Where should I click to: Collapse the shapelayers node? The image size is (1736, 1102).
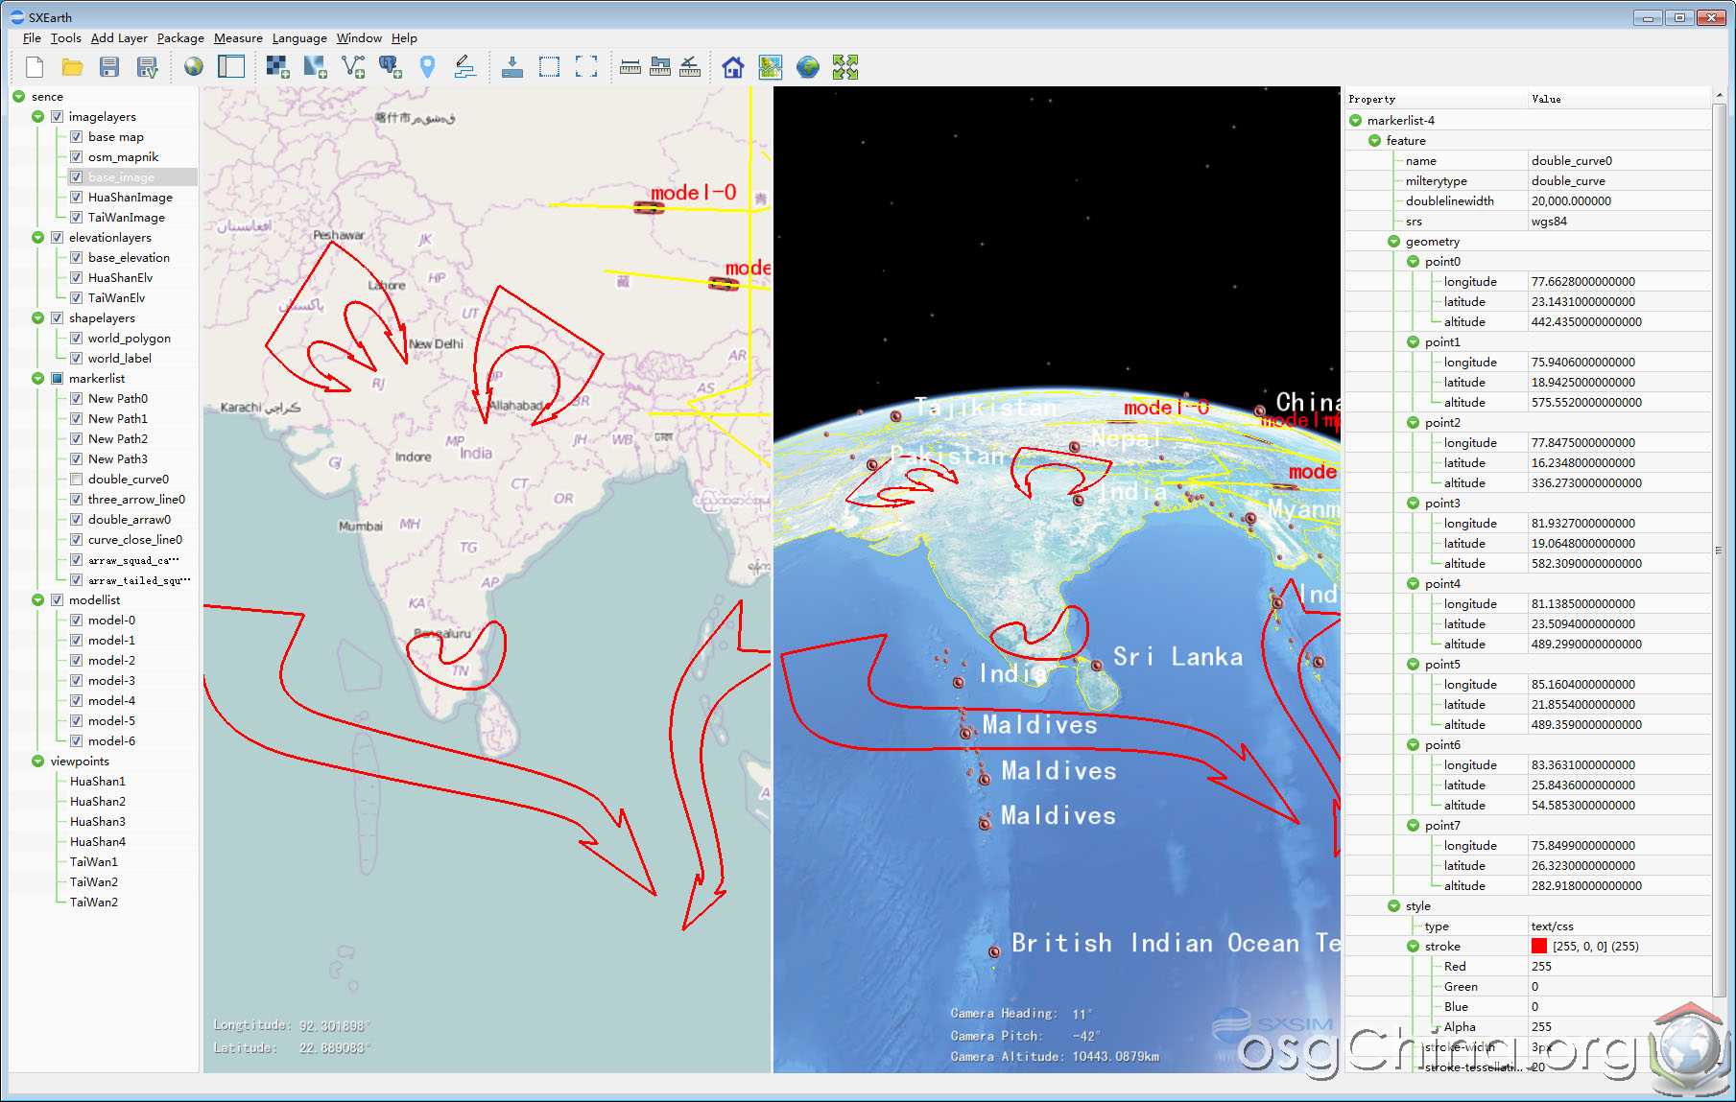coord(37,317)
